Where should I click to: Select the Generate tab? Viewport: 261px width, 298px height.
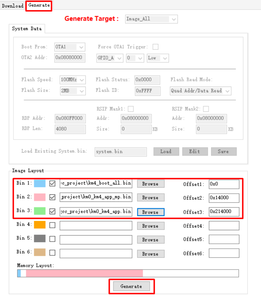(x=39, y=5)
